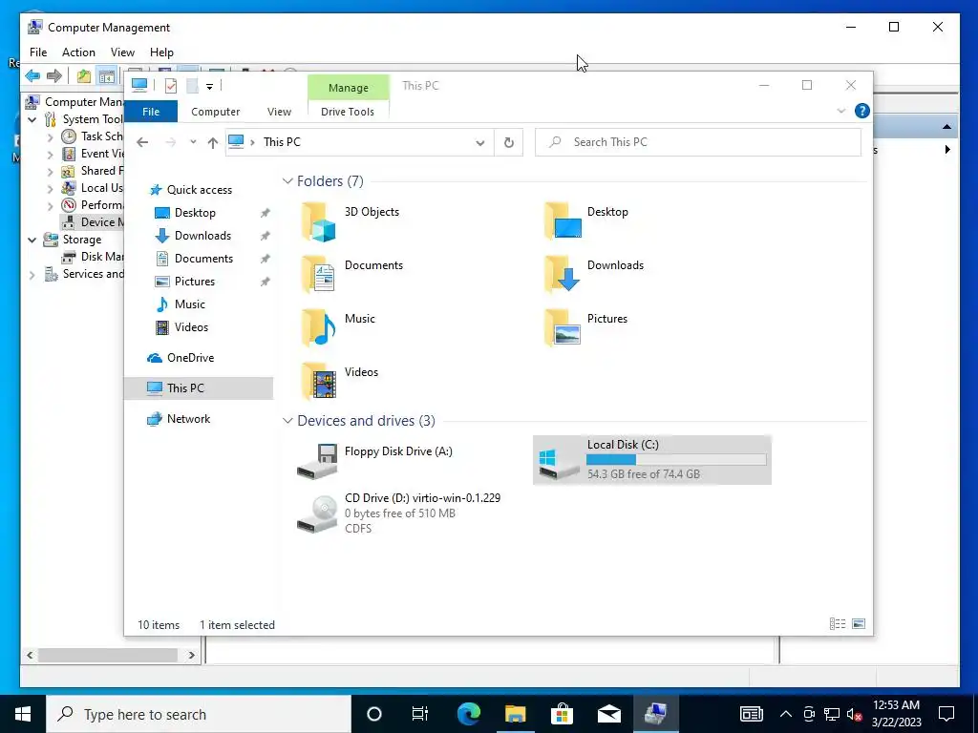The width and height of the screenshot is (978, 733).
Task: Click Pictures in Quick access sidebar
Action: pos(195,282)
